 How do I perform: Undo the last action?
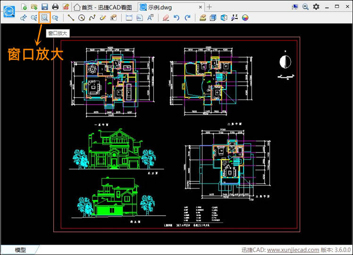coord(176,18)
